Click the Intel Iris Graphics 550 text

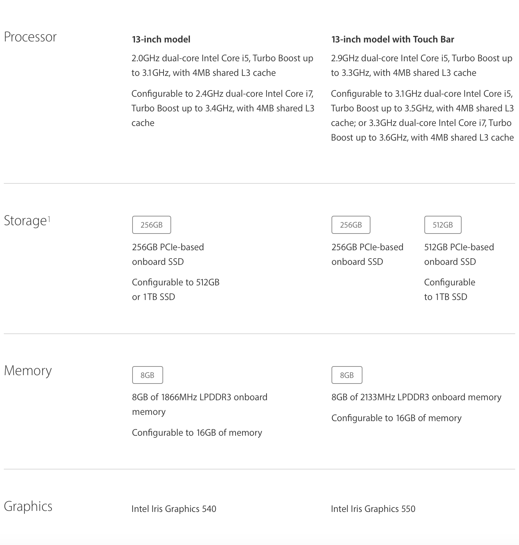(373, 509)
